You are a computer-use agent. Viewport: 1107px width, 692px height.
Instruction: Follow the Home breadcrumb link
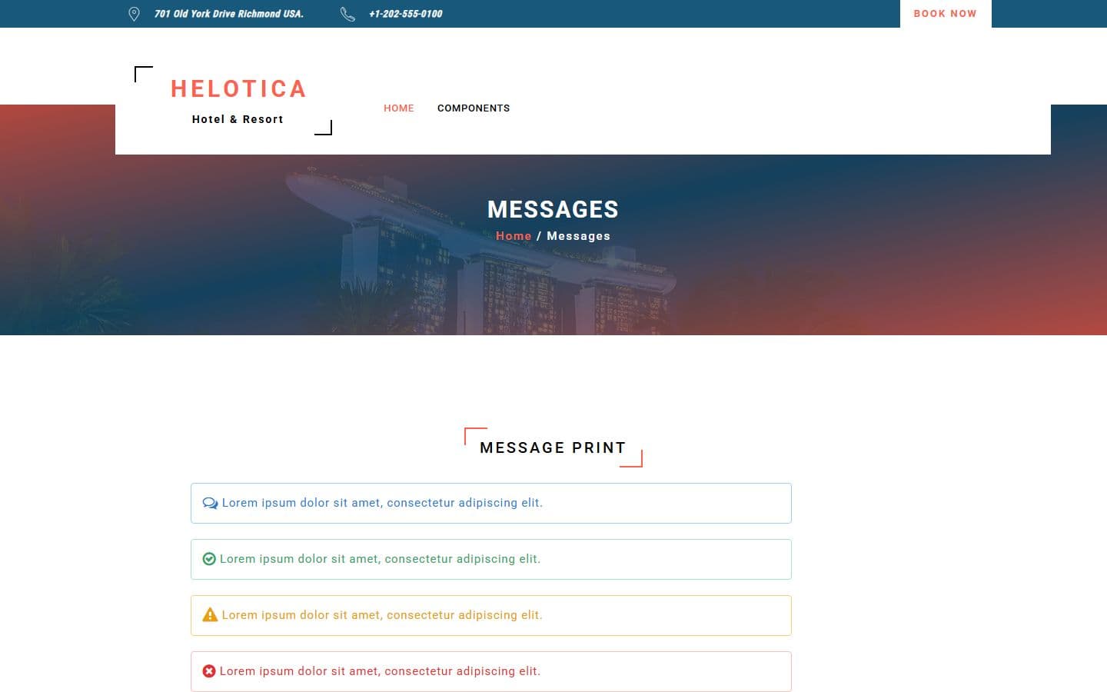(514, 236)
